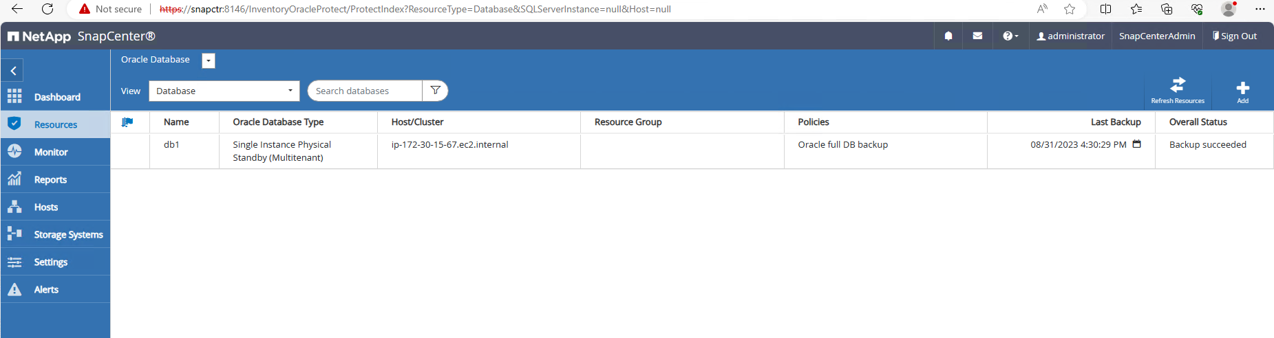Open Storage Systems page
This screenshot has height=338, width=1274.
pos(55,234)
